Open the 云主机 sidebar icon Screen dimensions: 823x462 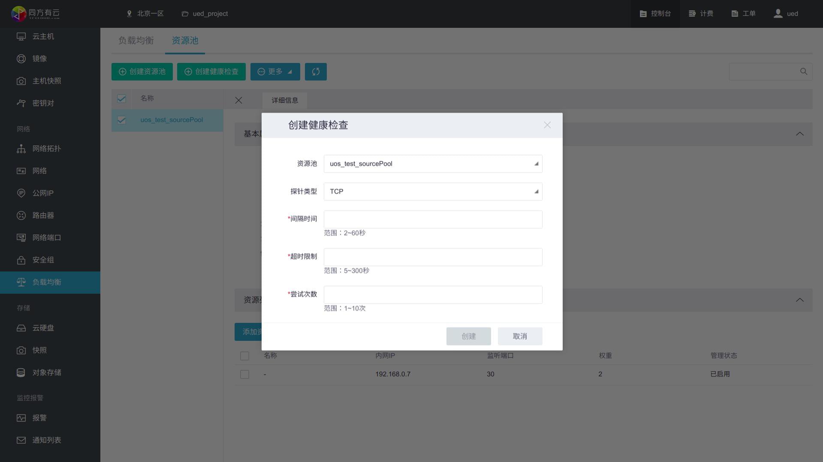pyautogui.click(x=21, y=36)
